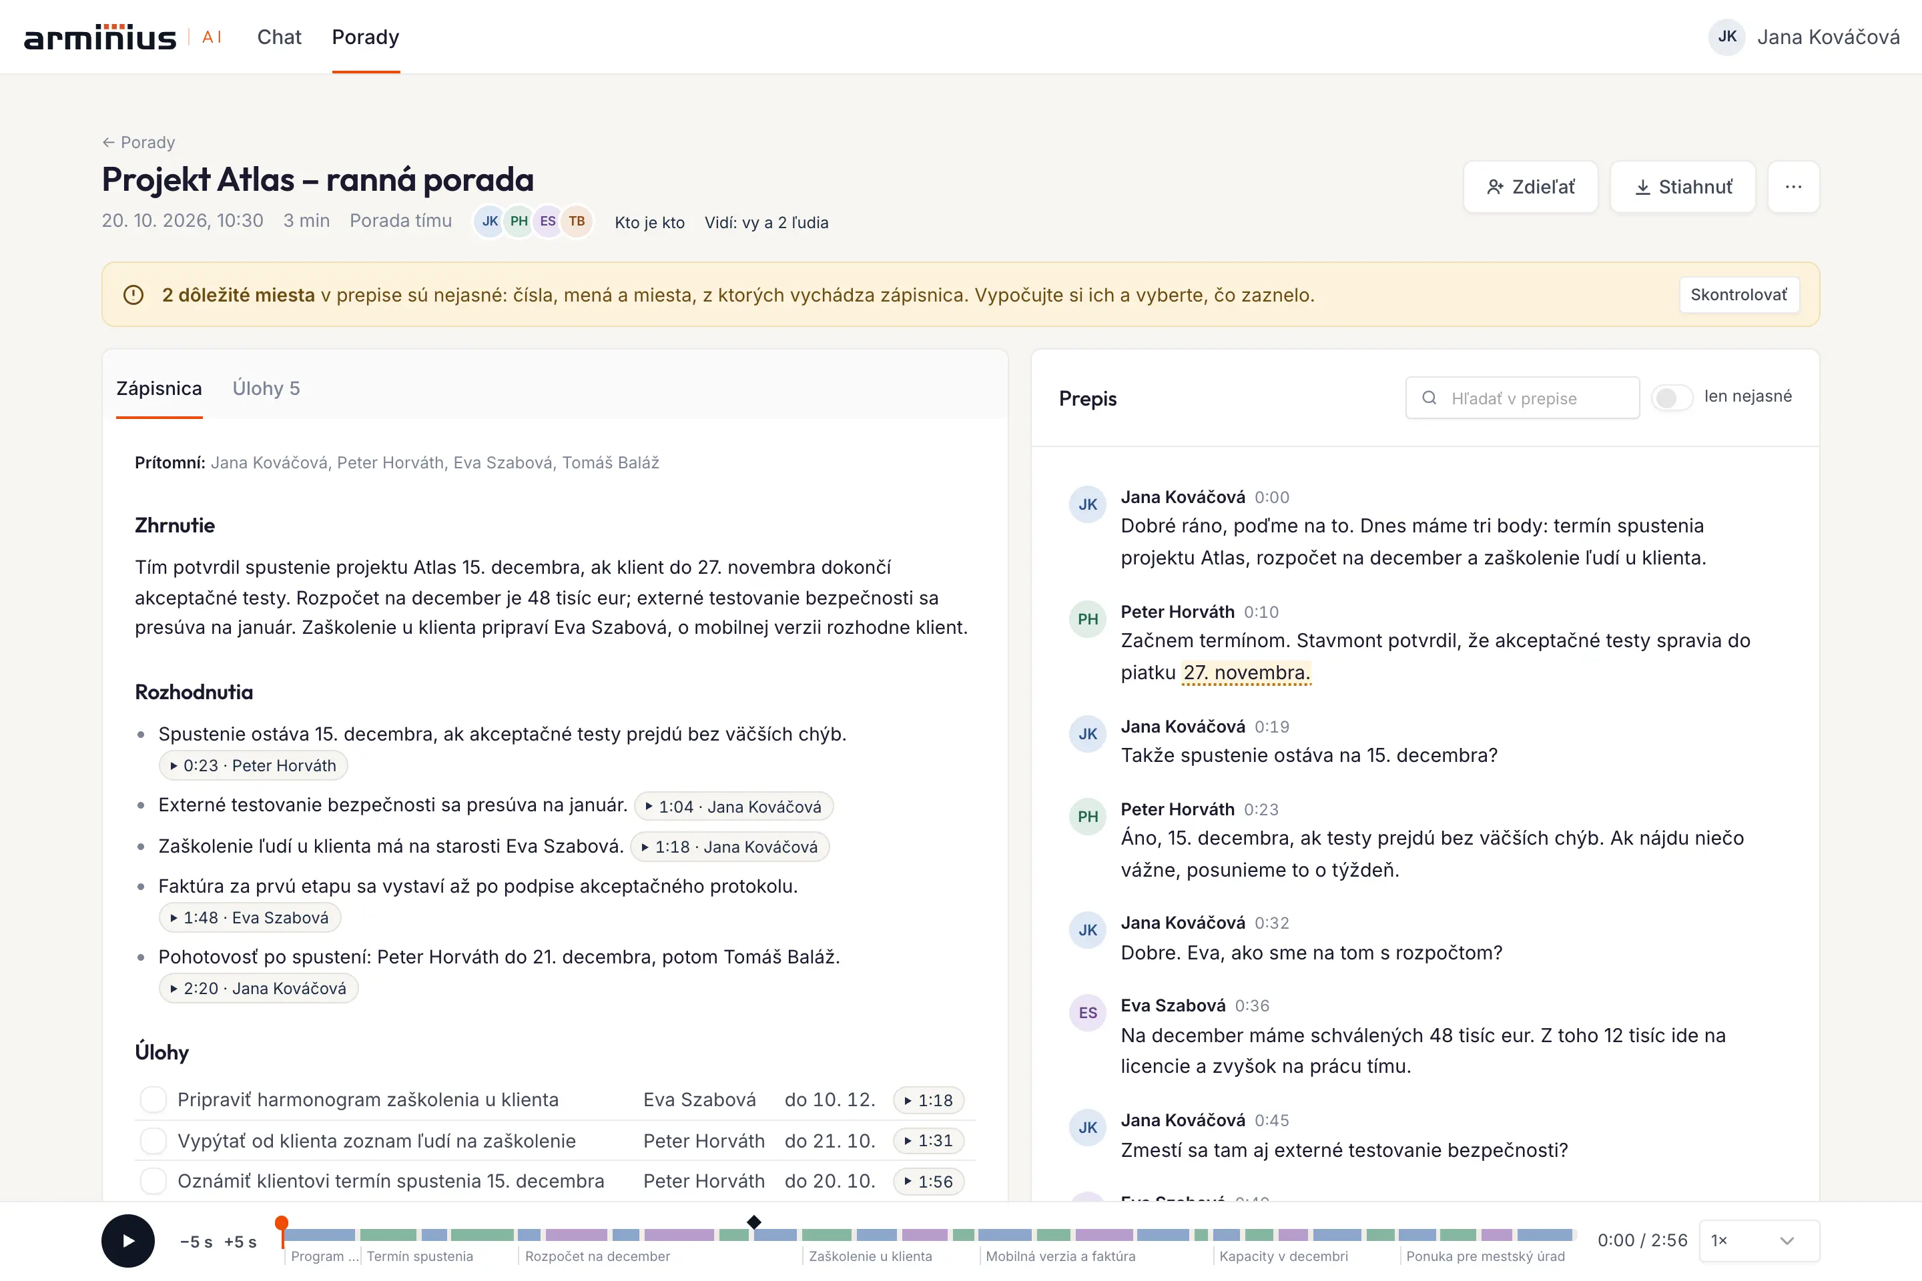Image resolution: width=1922 pixels, height=1281 pixels.
Task: Click the play button in the player
Action: [128, 1241]
